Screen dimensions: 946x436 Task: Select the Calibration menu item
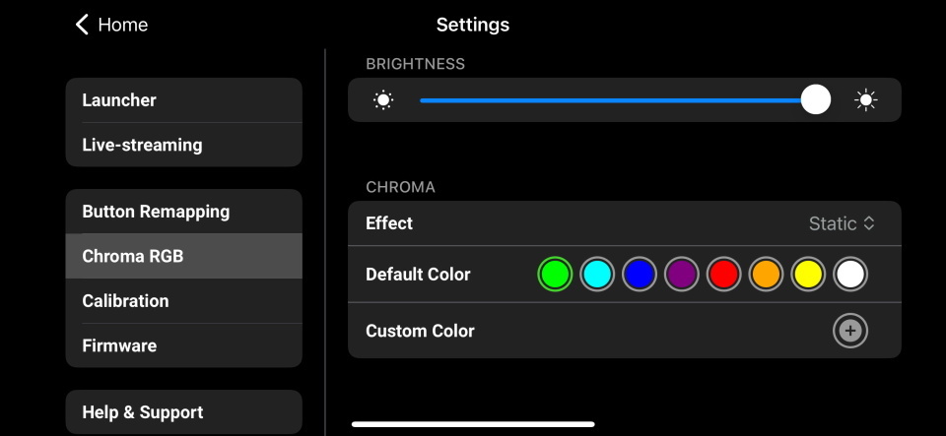tap(183, 301)
